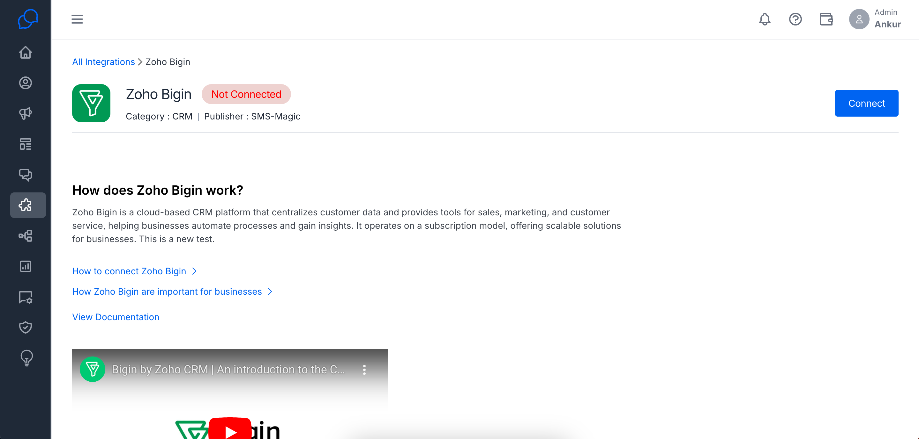Viewport: 919px width, 439px height.
Task: Open the Contacts profile icon in sidebar
Action: 25,83
